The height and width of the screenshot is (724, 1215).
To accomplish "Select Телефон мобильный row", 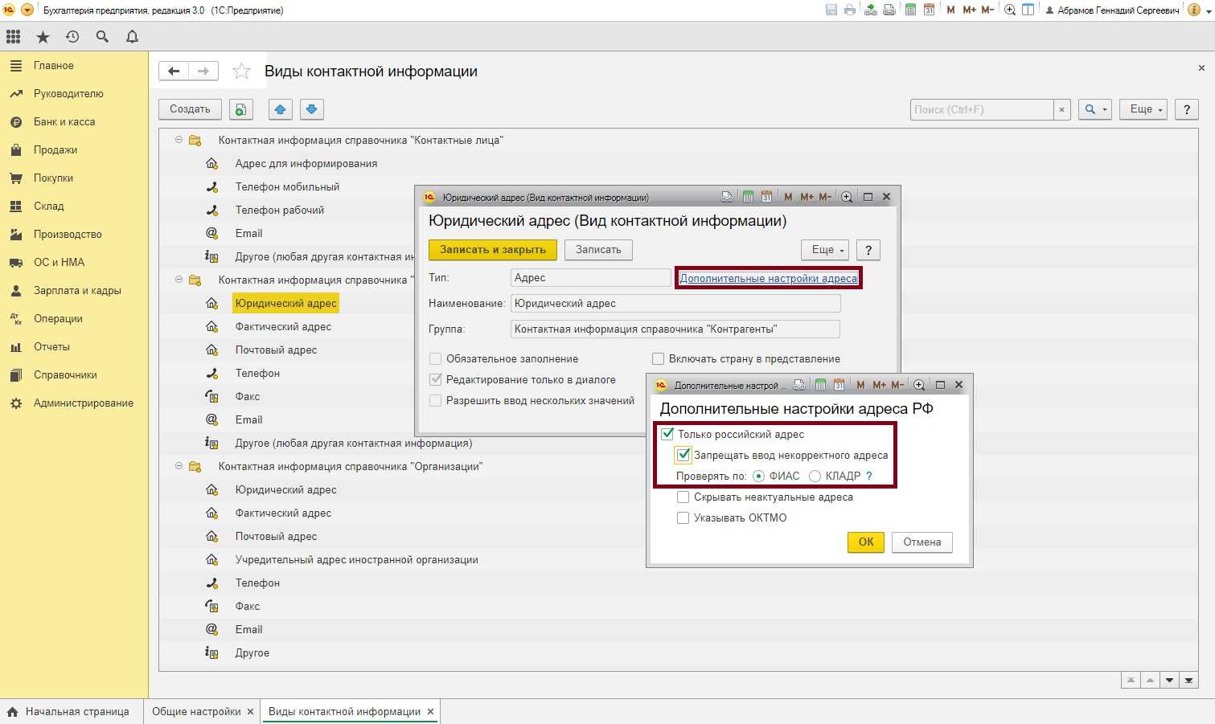I will (x=287, y=186).
